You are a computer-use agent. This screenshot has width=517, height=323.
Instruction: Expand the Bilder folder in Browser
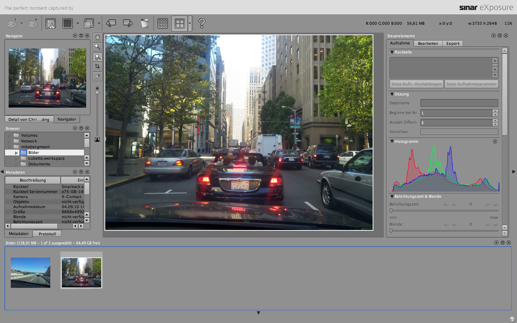coord(17,153)
